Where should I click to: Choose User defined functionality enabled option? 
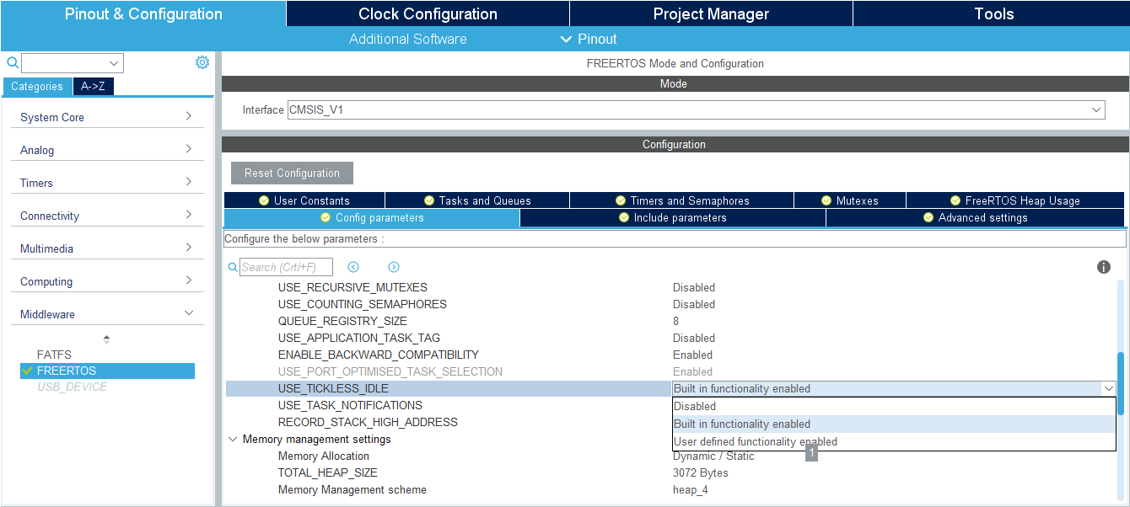point(894,441)
